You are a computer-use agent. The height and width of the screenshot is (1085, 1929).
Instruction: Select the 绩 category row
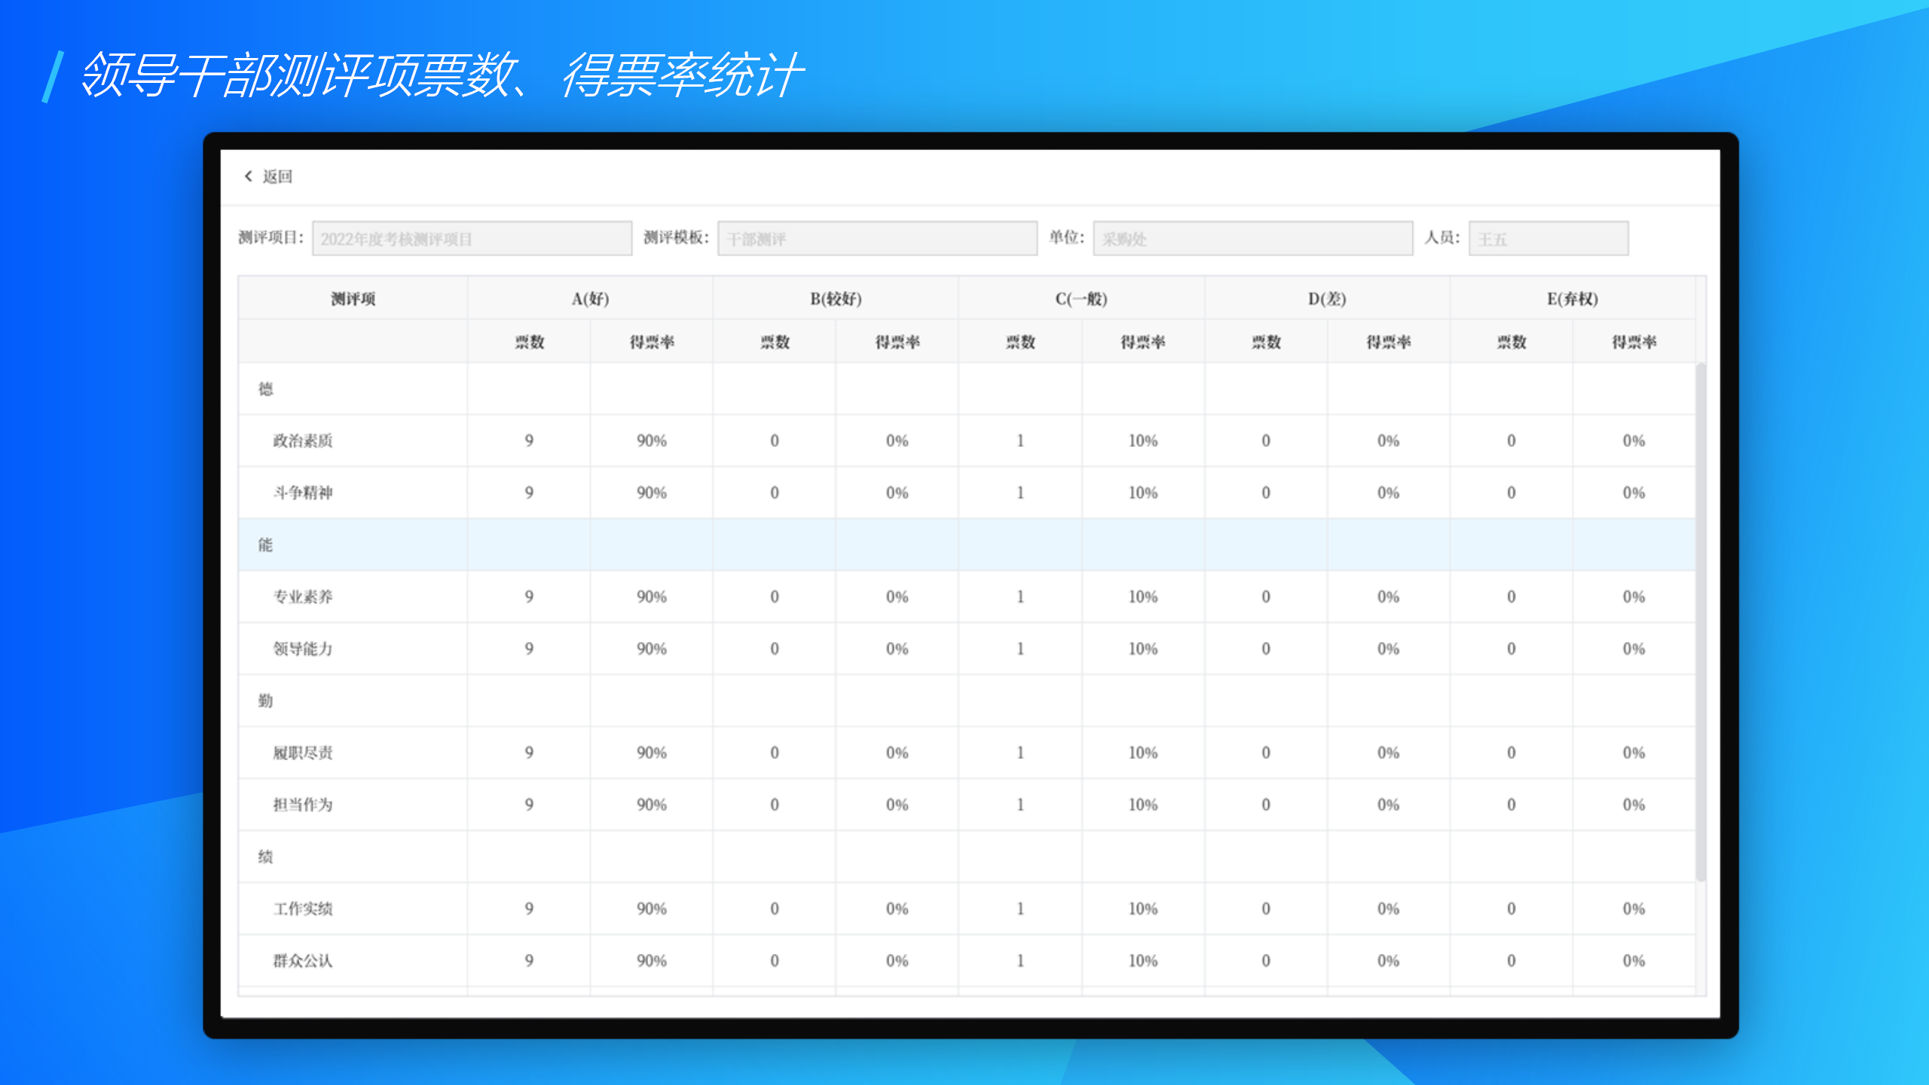265,857
